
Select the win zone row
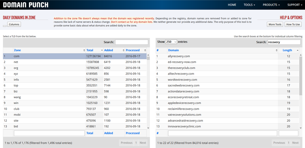pyautogui.click(x=75, y=103)
